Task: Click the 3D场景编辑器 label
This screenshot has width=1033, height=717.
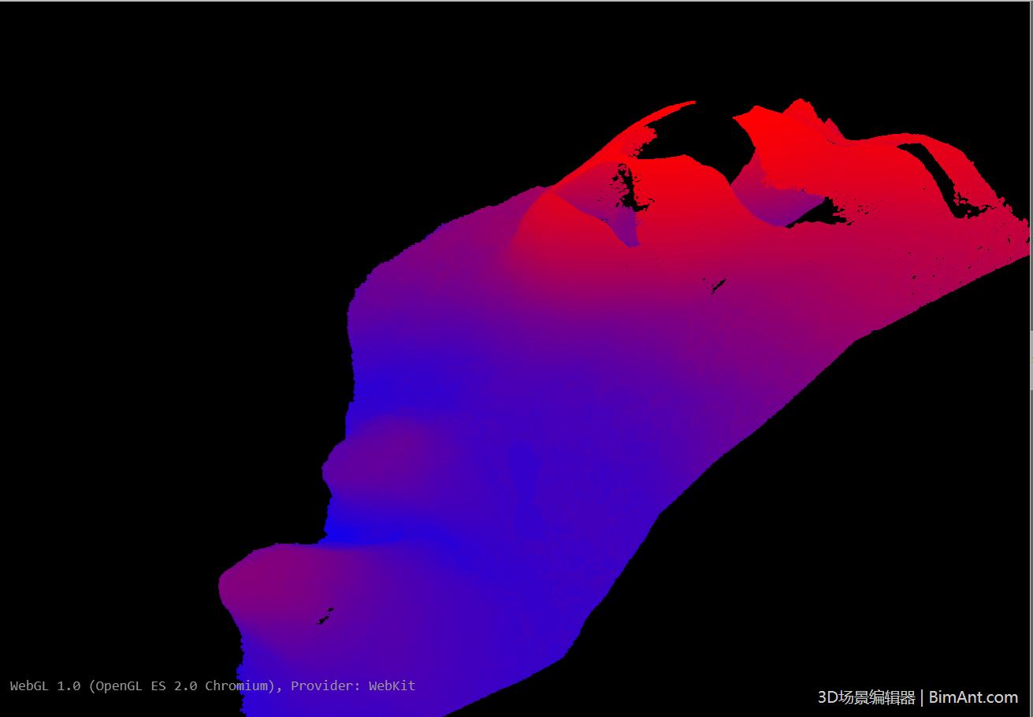Action: tap(865, 698)
